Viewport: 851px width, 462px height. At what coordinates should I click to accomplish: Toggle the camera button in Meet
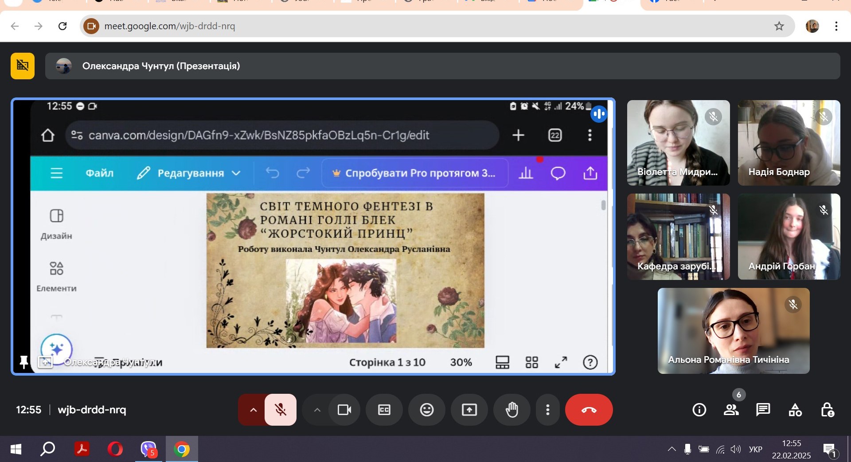tap(344, 410)
